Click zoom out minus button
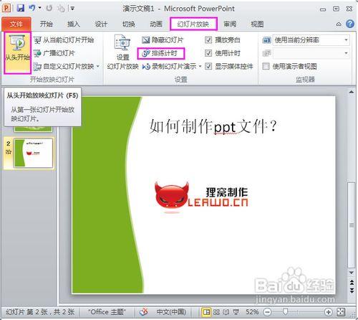358x320 pixels. point(267,312)
